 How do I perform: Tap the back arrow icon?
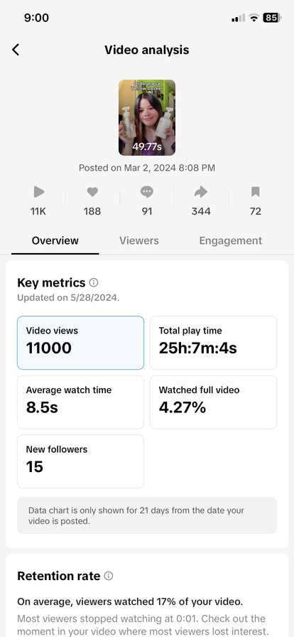[16, 50]
